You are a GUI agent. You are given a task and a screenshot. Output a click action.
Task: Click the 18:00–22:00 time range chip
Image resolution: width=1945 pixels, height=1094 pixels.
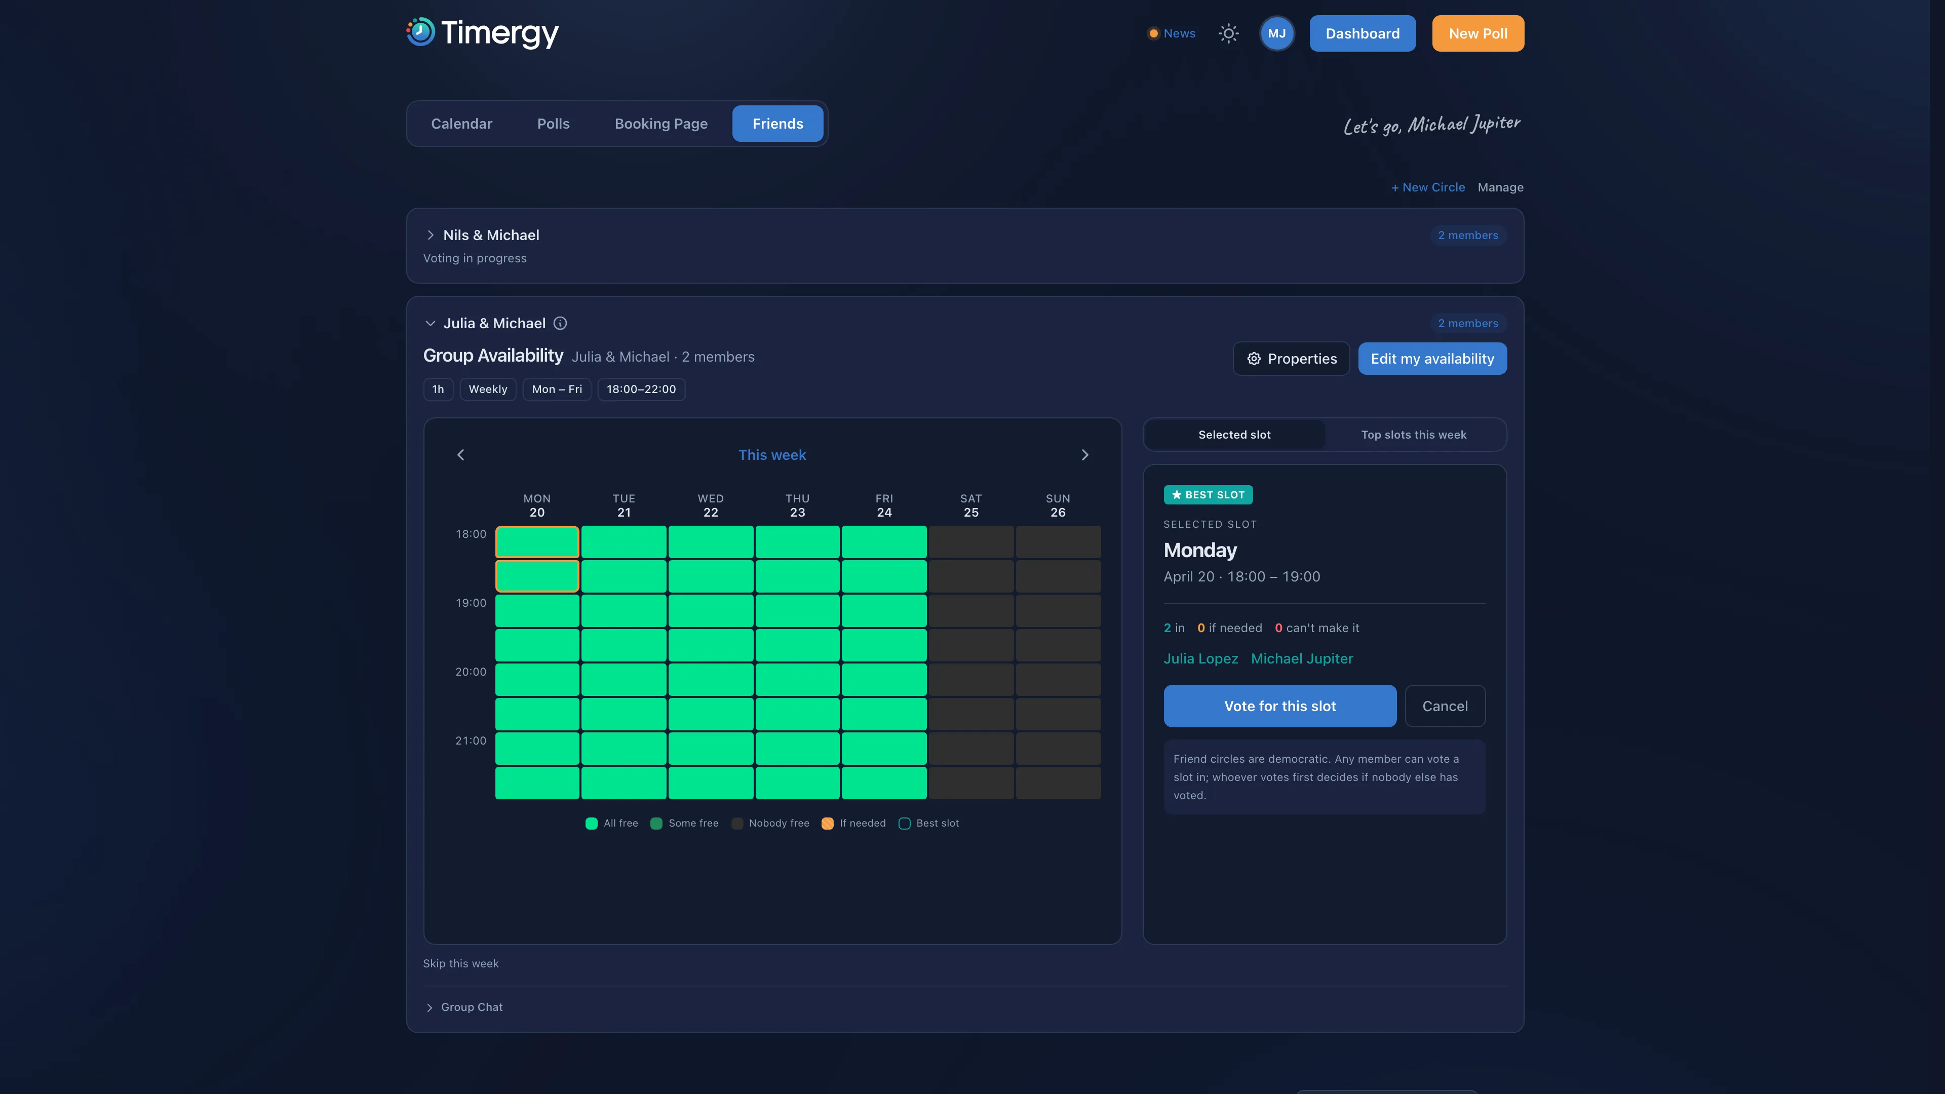(641, 389)
